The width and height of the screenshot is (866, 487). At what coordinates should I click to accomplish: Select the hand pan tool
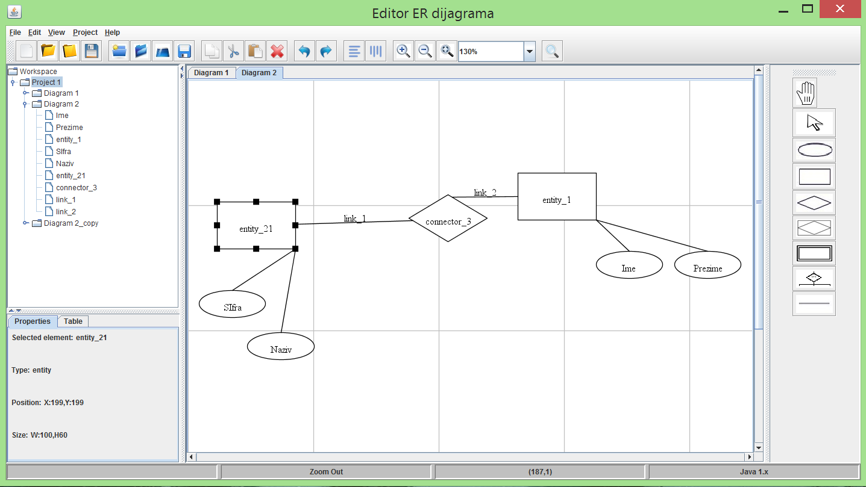point(805,93)
